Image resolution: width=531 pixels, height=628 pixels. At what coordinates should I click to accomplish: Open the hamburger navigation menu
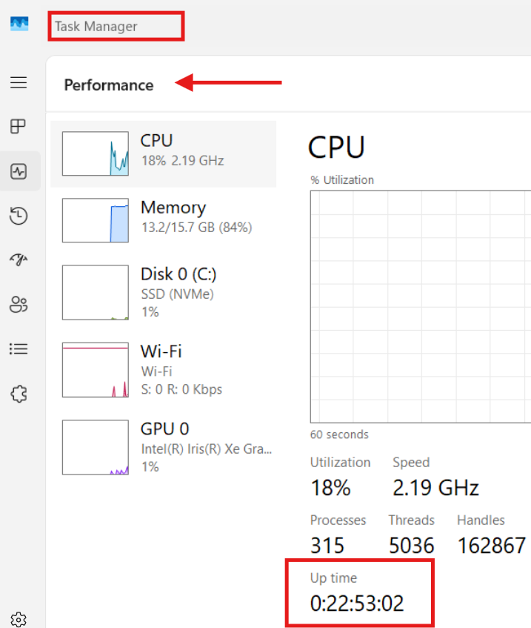pos(19,82)
